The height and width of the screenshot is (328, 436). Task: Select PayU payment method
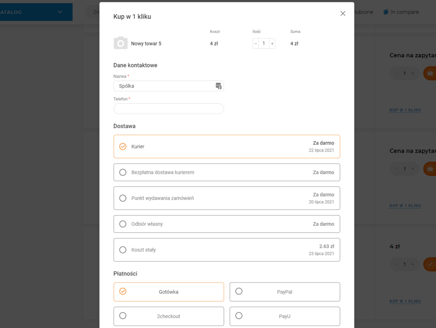tap(285, 316)
